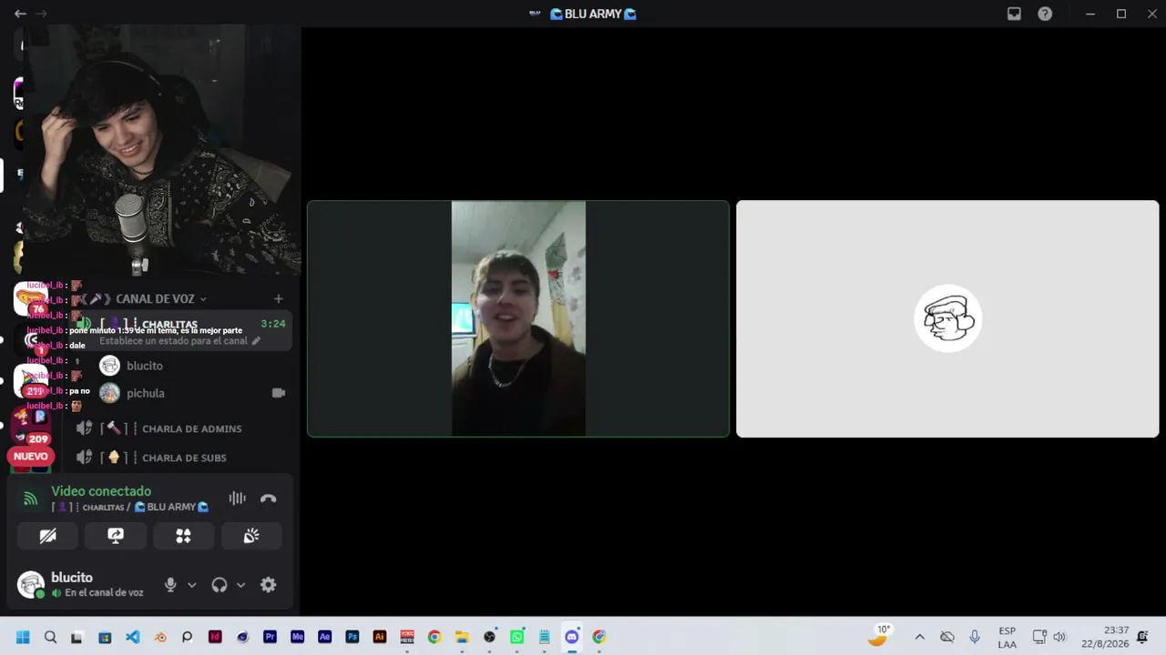The height and width of the screenshot is (655, 1166).
Task: Open the activities launcher button
Action: [183, 536]
